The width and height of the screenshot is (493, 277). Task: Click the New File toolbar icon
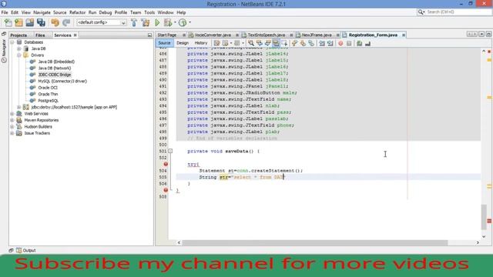(8, 22)
